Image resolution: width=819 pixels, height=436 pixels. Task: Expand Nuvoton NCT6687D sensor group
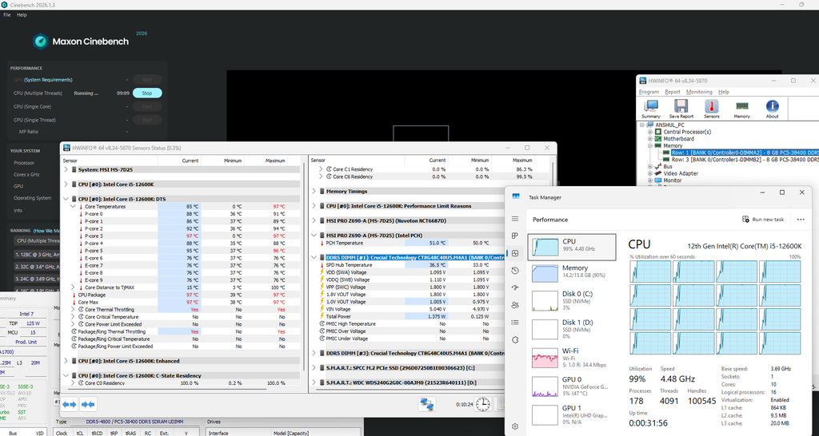pos(314,220)
